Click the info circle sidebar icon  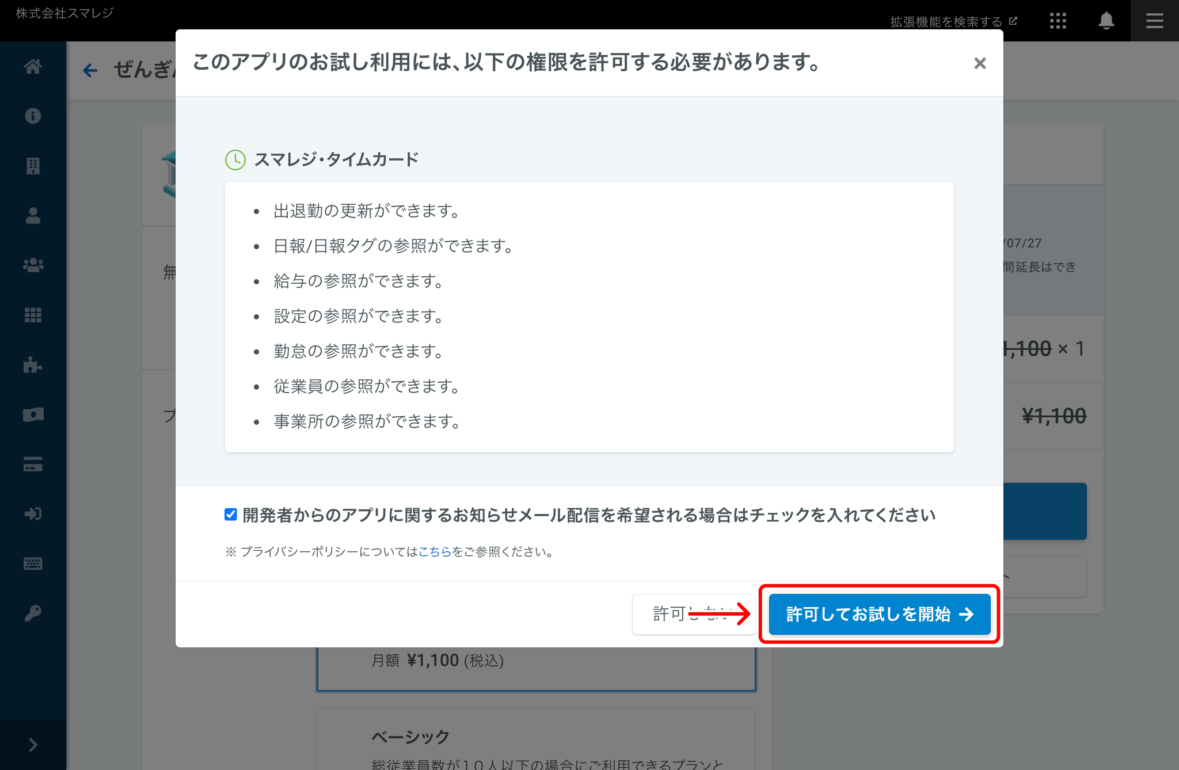(33, 116)
